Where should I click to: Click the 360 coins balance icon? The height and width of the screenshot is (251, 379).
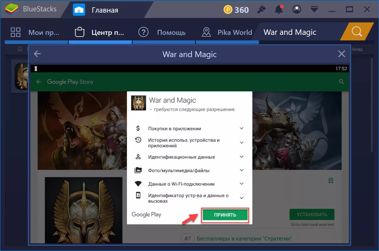pyautogui.click(x=228, y=10)
